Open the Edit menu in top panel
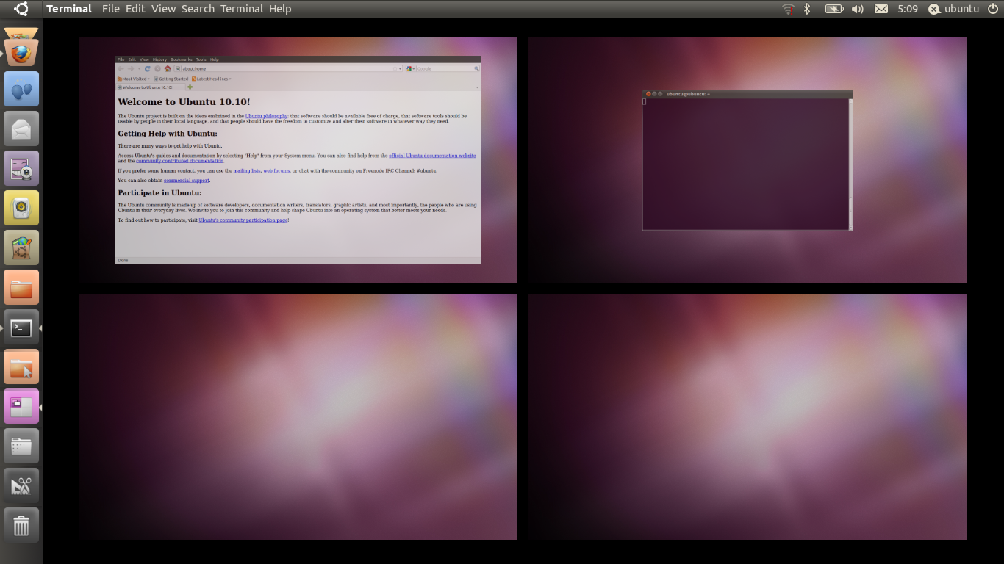This screenshot has width=1004, height=564. pyautogui.click(x=135, y=9)
